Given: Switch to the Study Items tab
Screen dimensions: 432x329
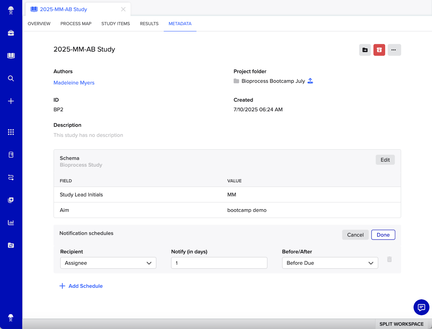Looking at the screenshot, I should pos(116,24).
